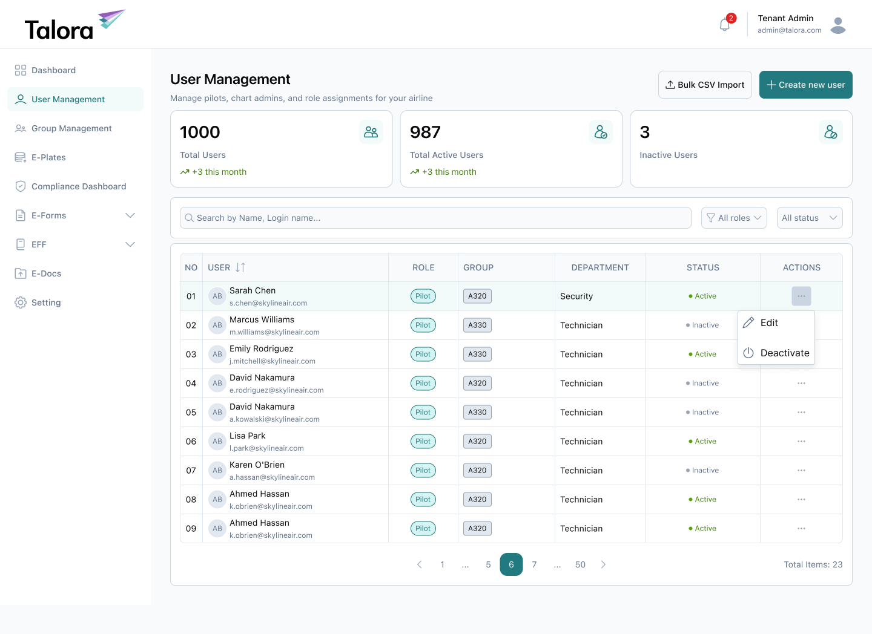872x634 pixels.
Task: Click Total Items: 23 text
Action: coord(813,564)
